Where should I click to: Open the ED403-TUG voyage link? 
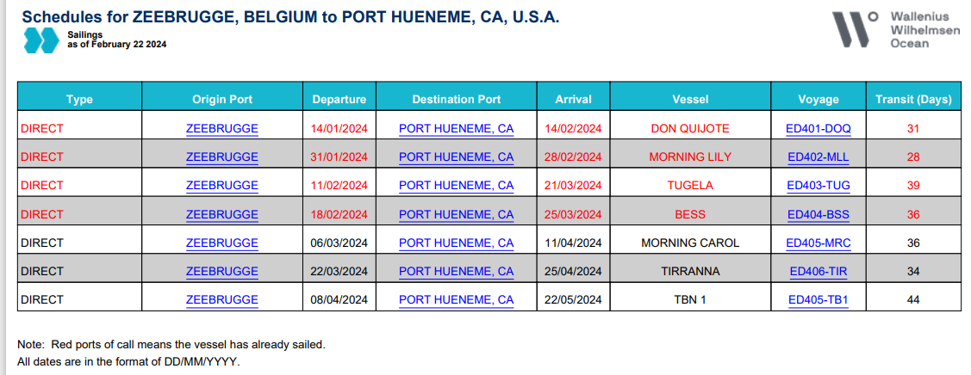pyautogui.click(x=818, y=185)
